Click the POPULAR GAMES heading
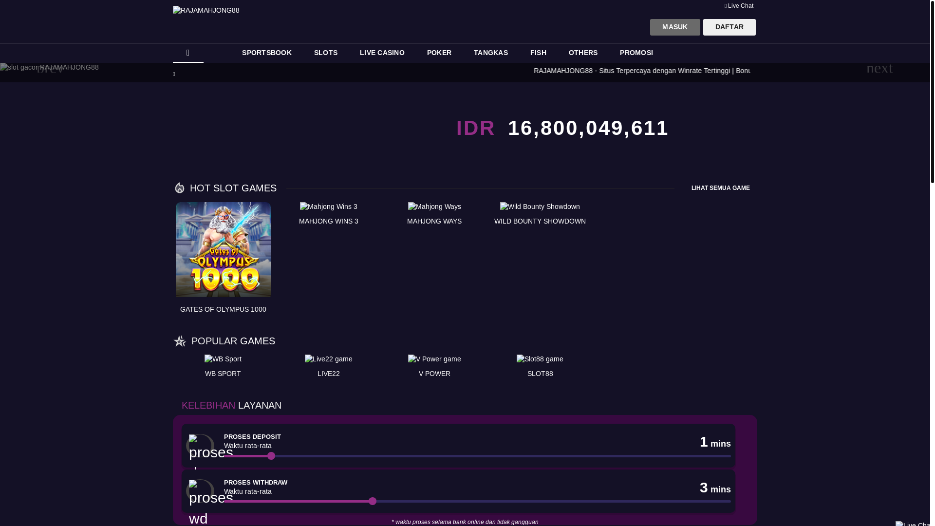The width and height of the screenshot is (935, 526). tap(233, 341)
